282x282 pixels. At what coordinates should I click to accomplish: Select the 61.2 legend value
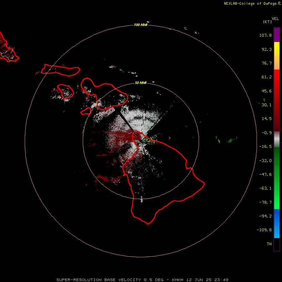click(267, 77)
